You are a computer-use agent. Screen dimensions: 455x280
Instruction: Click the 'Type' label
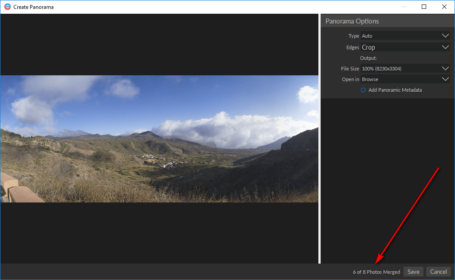(x=354, y=36)
